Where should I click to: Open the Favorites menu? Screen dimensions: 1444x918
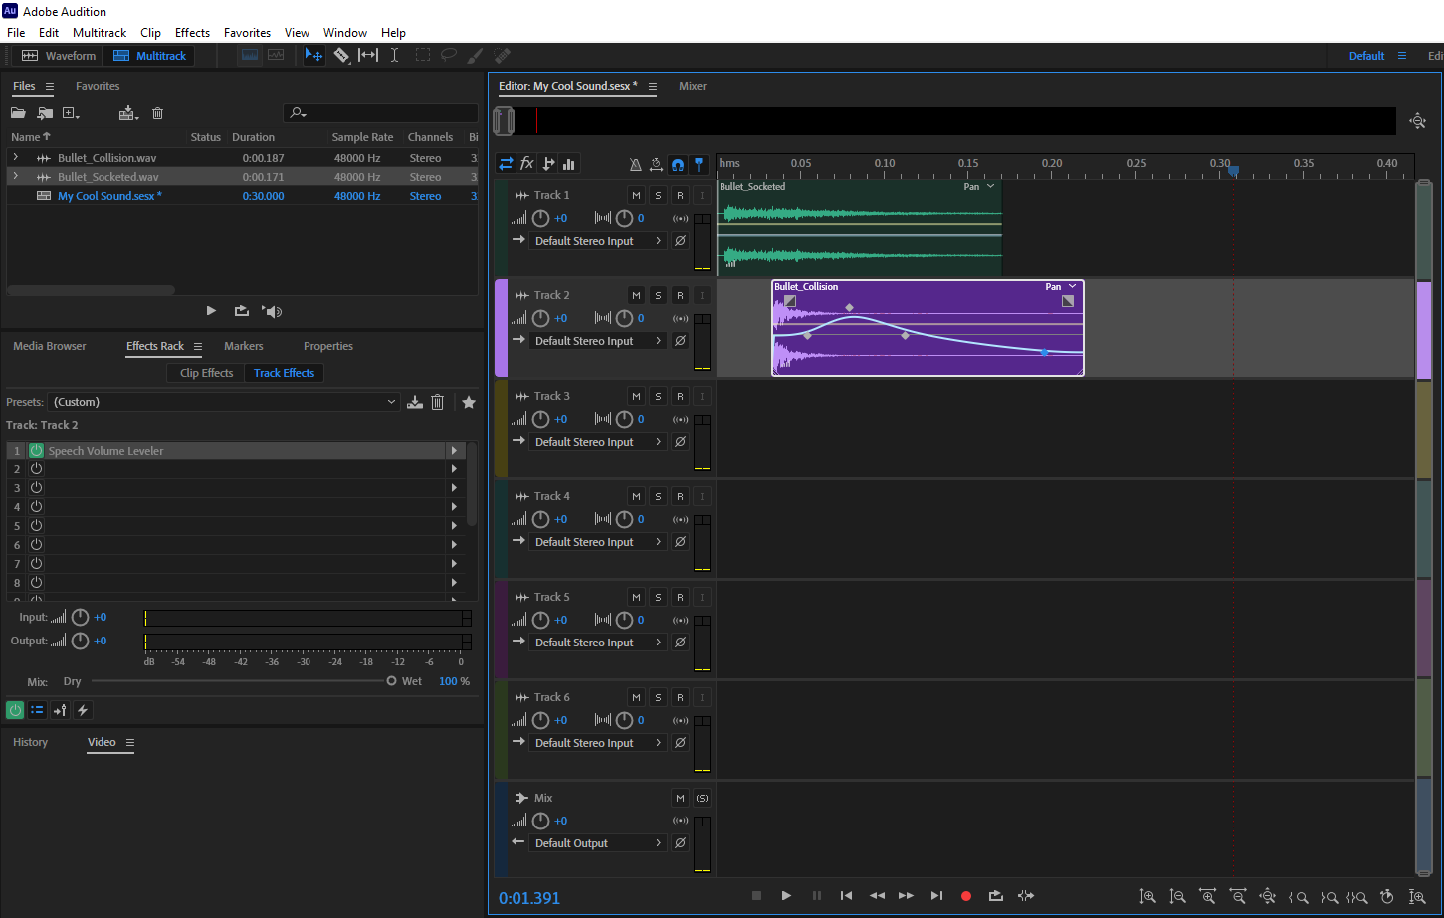click(247, 33)
